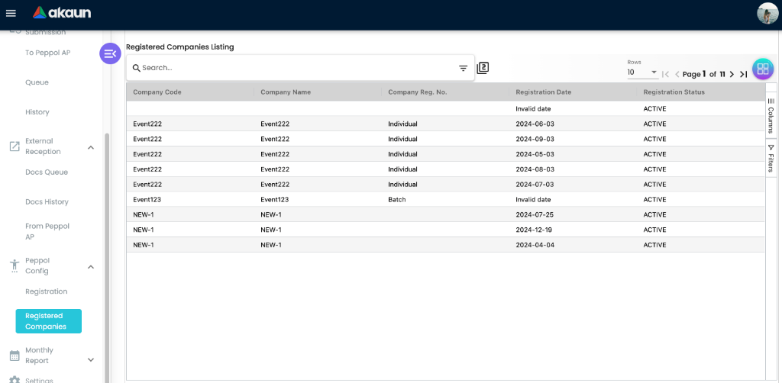
Task: Click the Batch registration number cell
Action: tap(445, 199)
